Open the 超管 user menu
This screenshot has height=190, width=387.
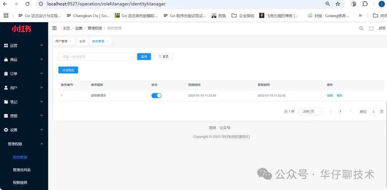click(x=382, y=28)
